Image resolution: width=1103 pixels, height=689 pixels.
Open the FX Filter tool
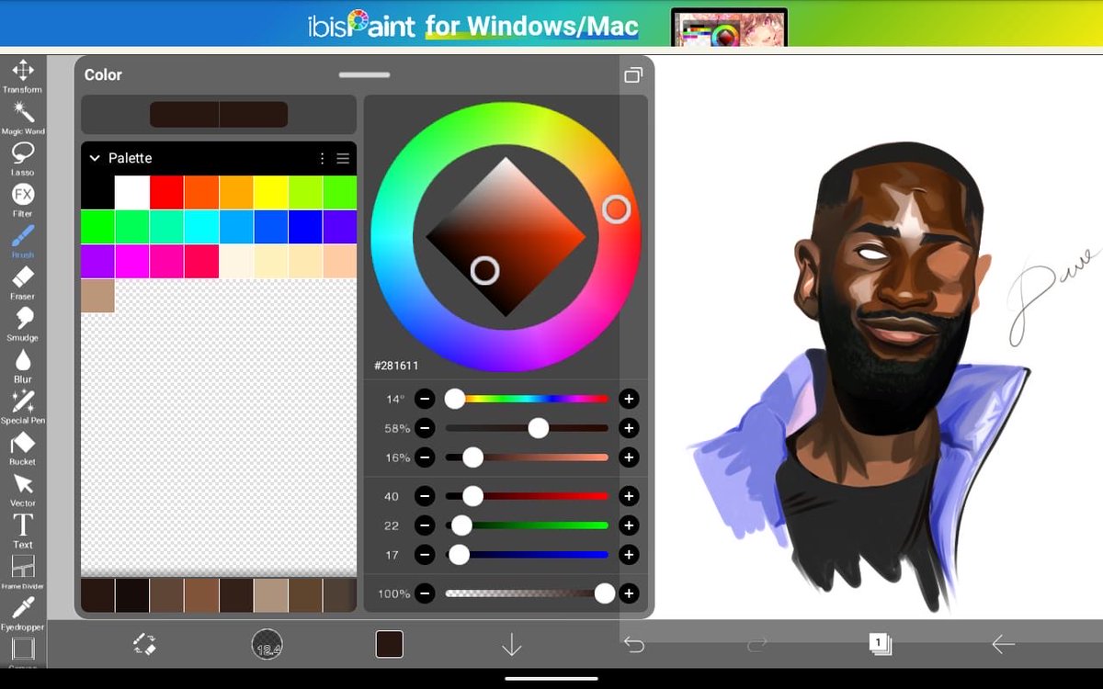pyautogui.click(x=23, y=200)
